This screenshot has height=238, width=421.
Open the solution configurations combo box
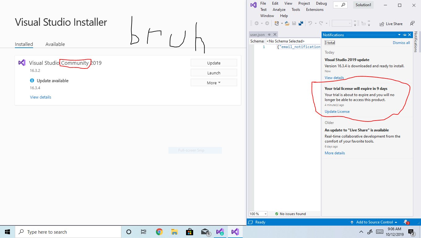tap(342, 24)
